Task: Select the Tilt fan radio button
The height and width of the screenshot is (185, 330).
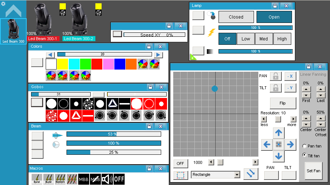Action: 304,155
